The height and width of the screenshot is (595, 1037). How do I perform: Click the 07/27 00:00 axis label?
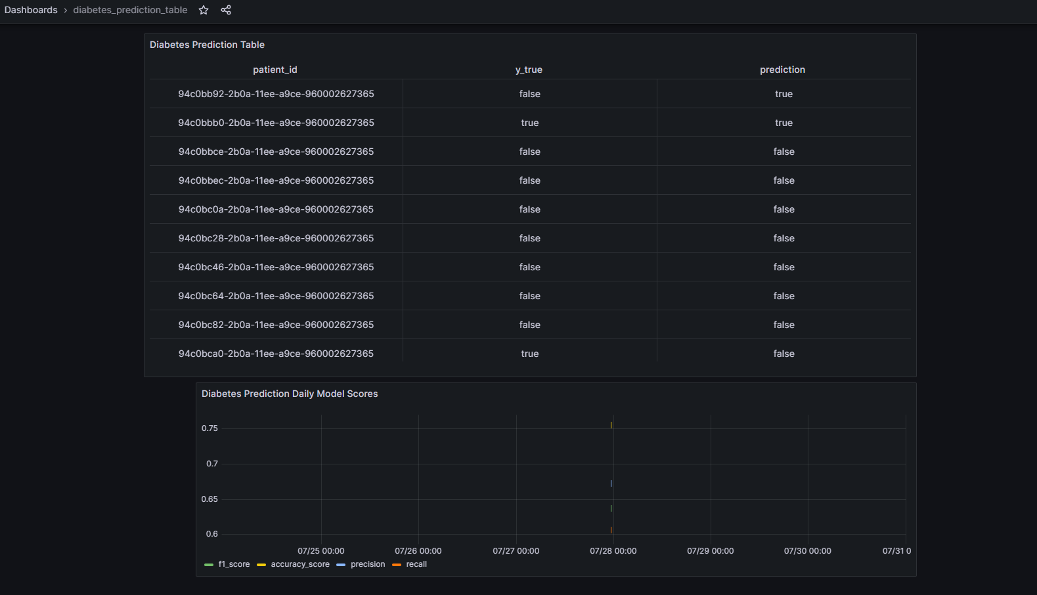click(x=516, y=551)
